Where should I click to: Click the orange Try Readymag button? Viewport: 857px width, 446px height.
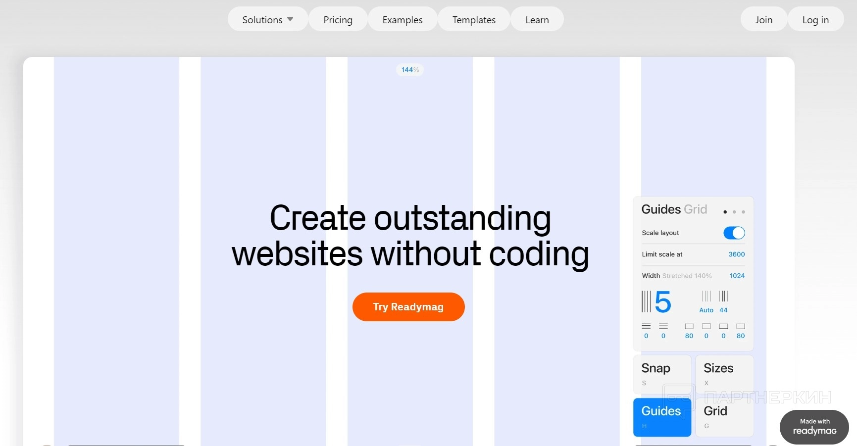408,307
